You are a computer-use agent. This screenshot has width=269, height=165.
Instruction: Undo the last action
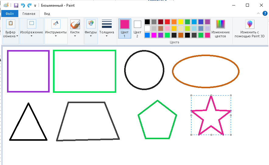(x=23, y=5)
